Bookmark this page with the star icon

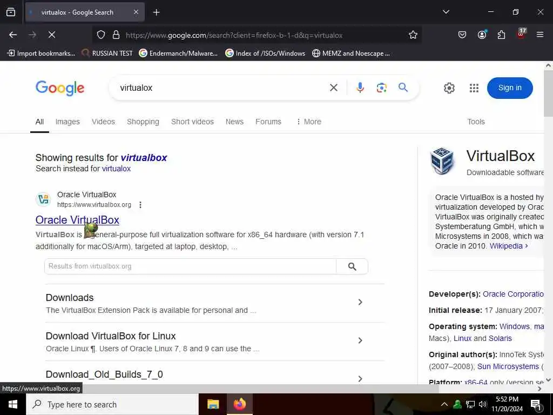click(x=413, y=35)
